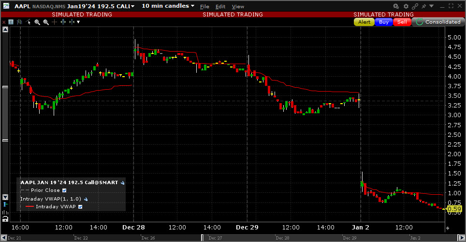Click the red X remove tool
Image resolution: width=466 pixels, height=242 pixels.
[x=4, y=22]
